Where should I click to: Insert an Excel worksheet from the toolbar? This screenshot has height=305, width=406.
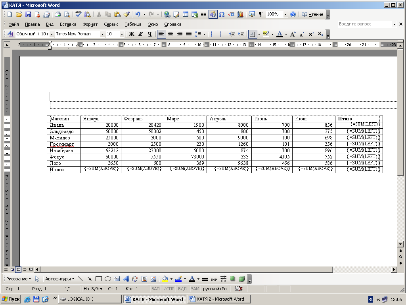click(x=194, y=15)
